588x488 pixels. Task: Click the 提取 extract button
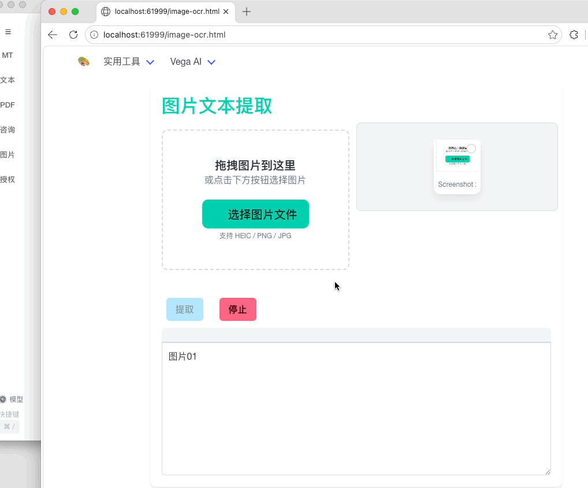pyautogui.click(x=185, y=309)
